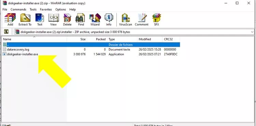The image size is (256, 126).
Task: Click CRC32 value 00000000
Action: click(170, 49)
